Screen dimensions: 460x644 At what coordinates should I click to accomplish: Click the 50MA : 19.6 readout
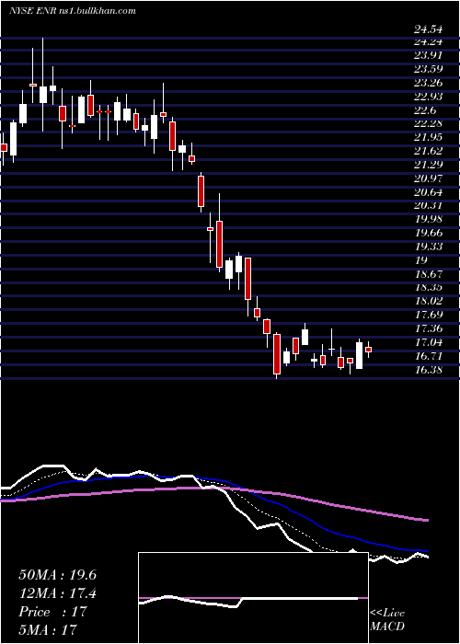click(x=57, y=575)
